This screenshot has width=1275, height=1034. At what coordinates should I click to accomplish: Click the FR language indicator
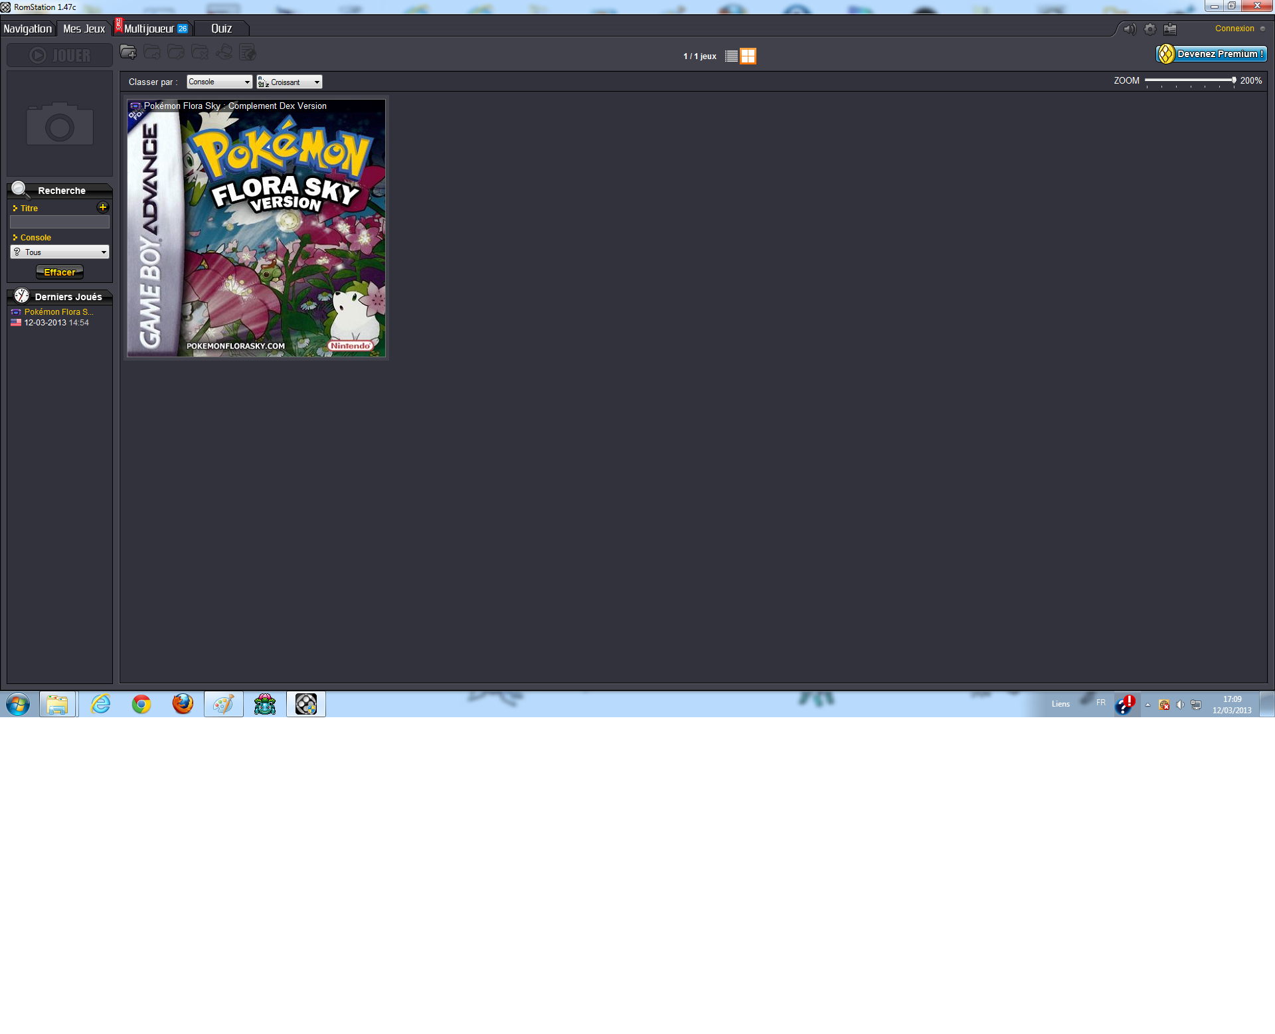1101,703
